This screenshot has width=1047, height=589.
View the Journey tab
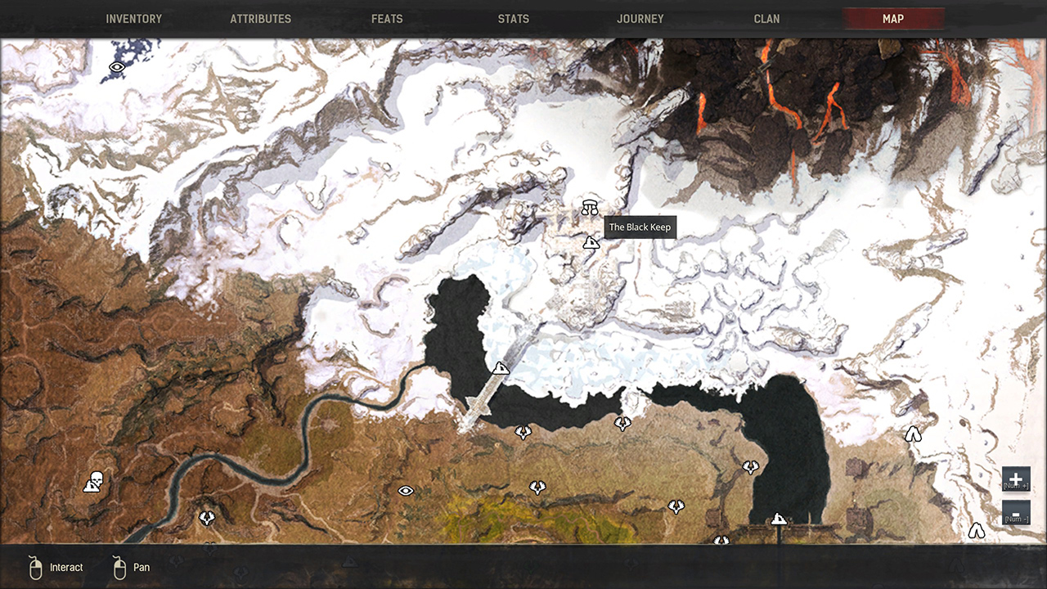pos(640,19)
